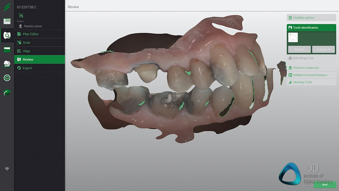Open the graduation cap training icon

[7, 92]
